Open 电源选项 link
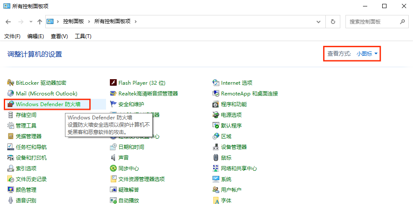The image size is (413, 208). tap(231, 115)
